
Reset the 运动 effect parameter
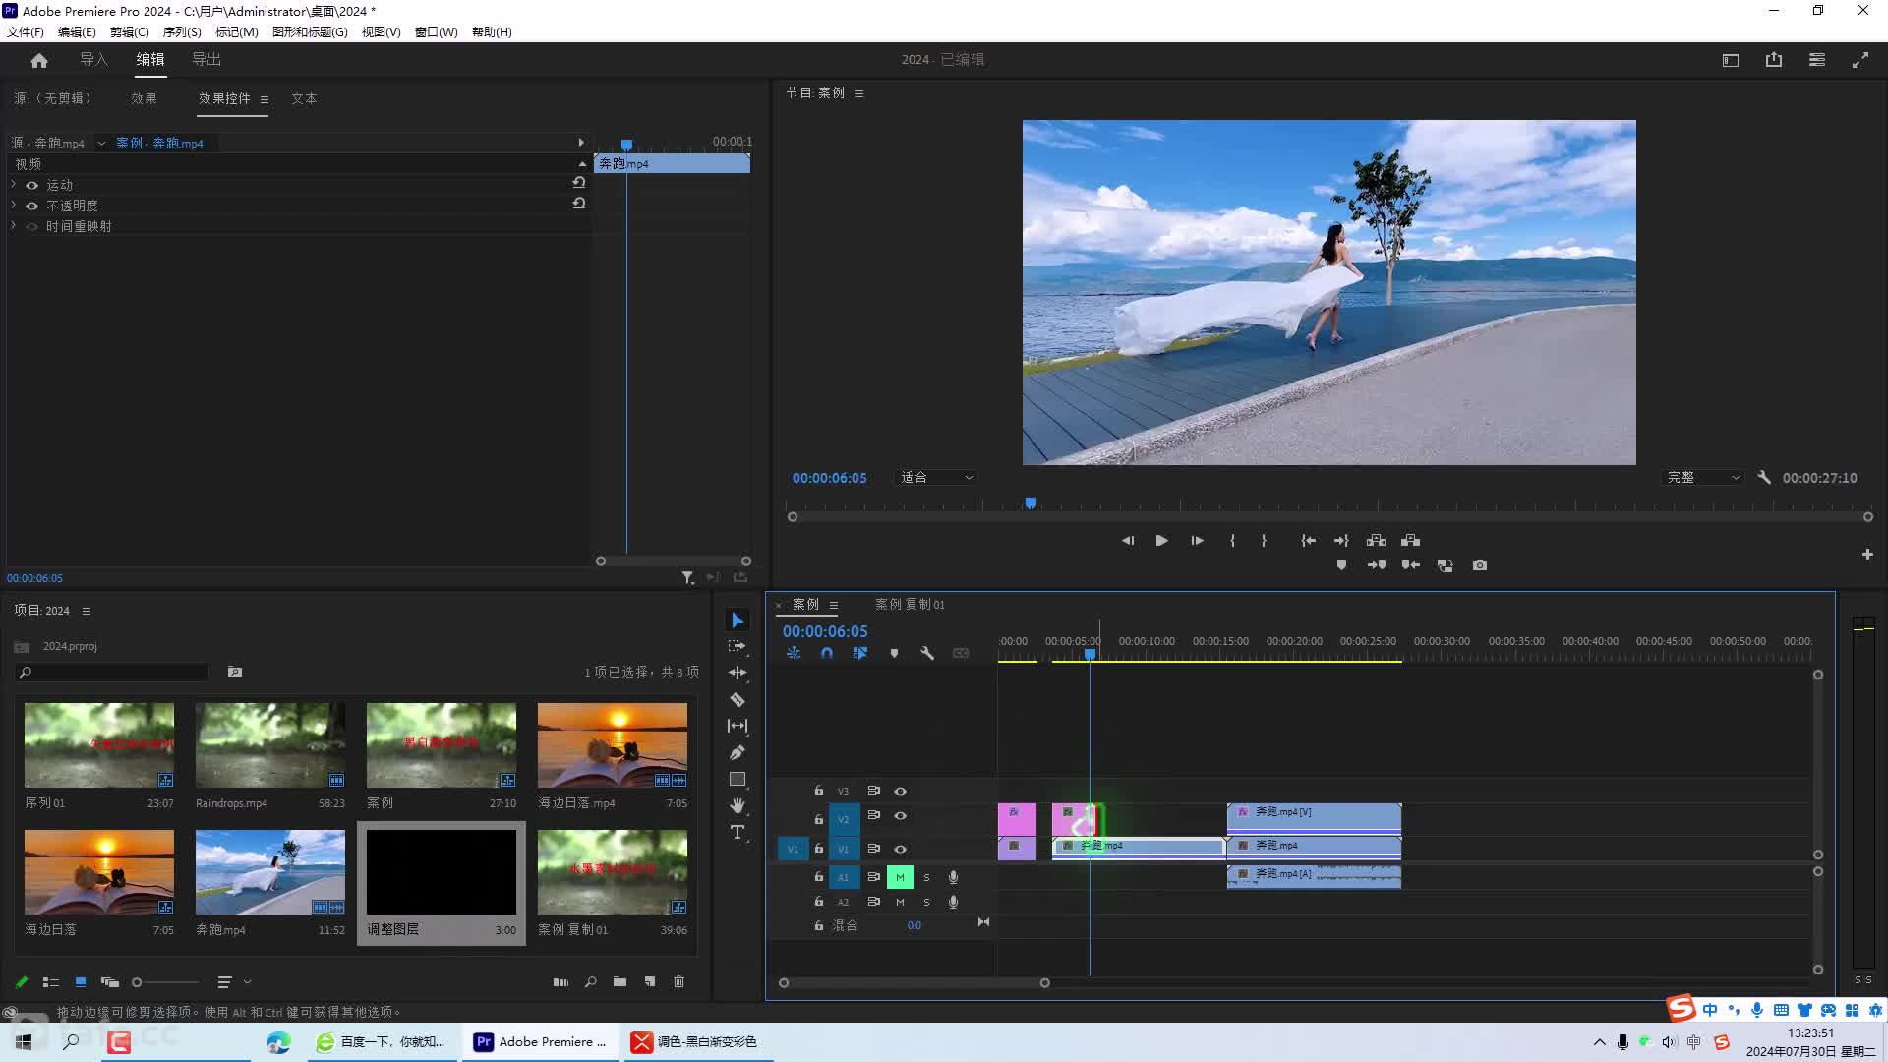[579, 183]
